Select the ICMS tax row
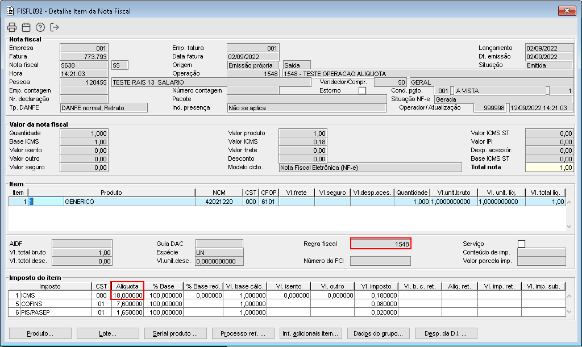 pos(287,295)
